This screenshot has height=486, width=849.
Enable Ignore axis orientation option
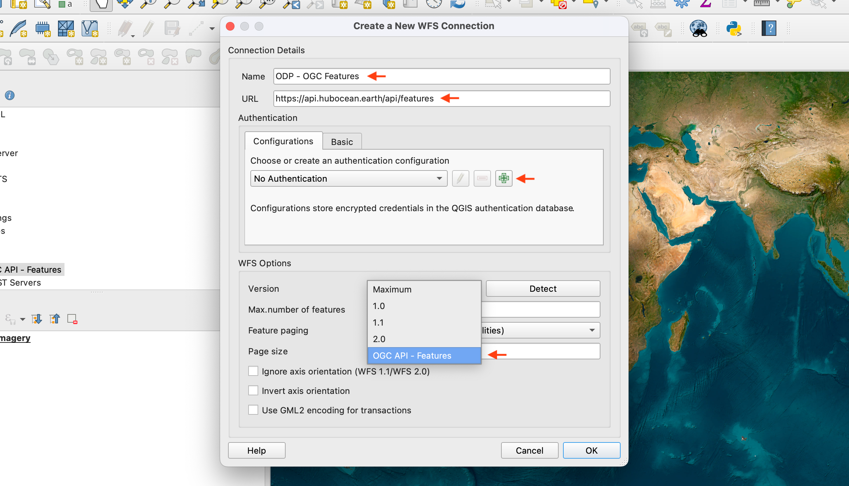(x=253, y=371)
